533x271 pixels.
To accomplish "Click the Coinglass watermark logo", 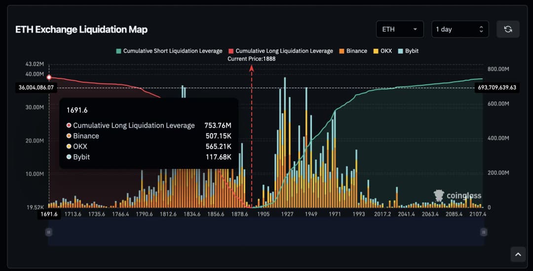I will (x=457, y=196).
